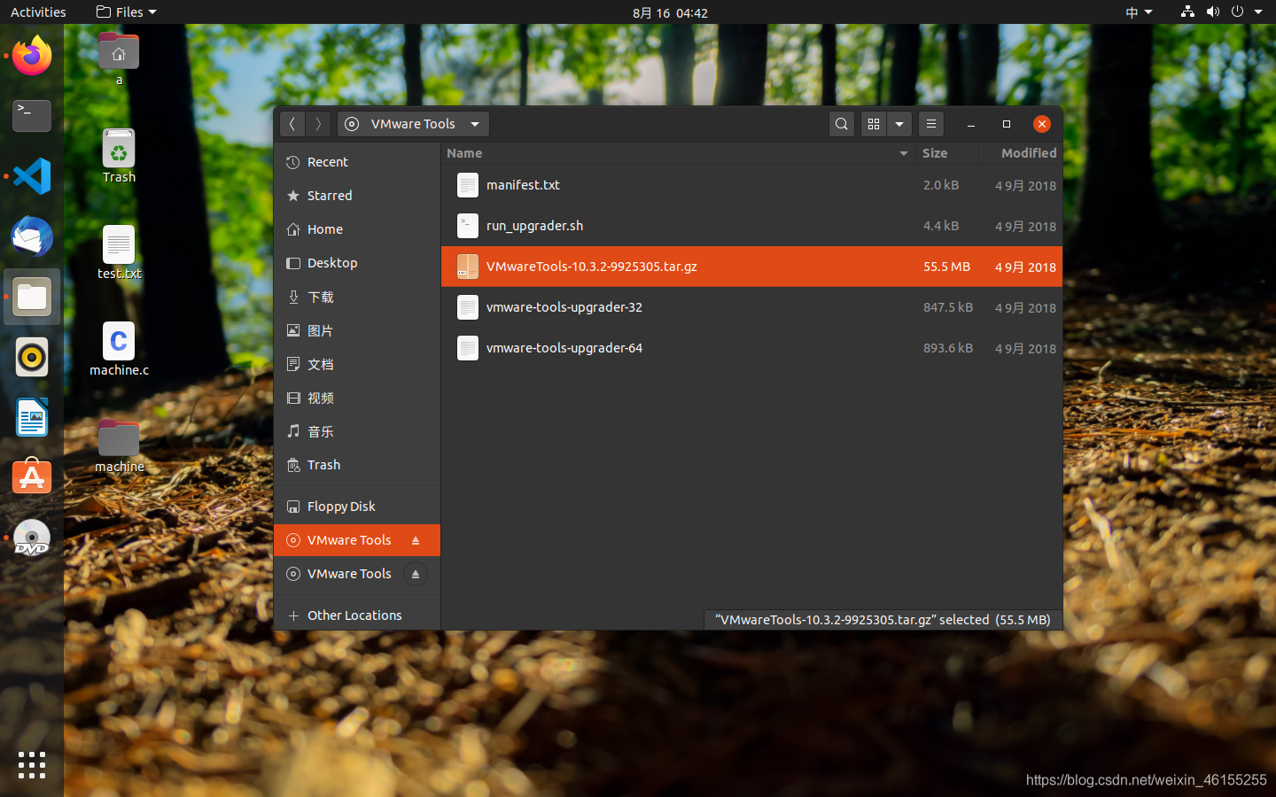Open the input method menu in top bar
This screenshot has width=1276, height=797.
click(1139, 12)
